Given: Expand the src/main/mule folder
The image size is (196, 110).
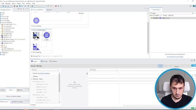Looking at the screenshot, I should click(1, 24).
